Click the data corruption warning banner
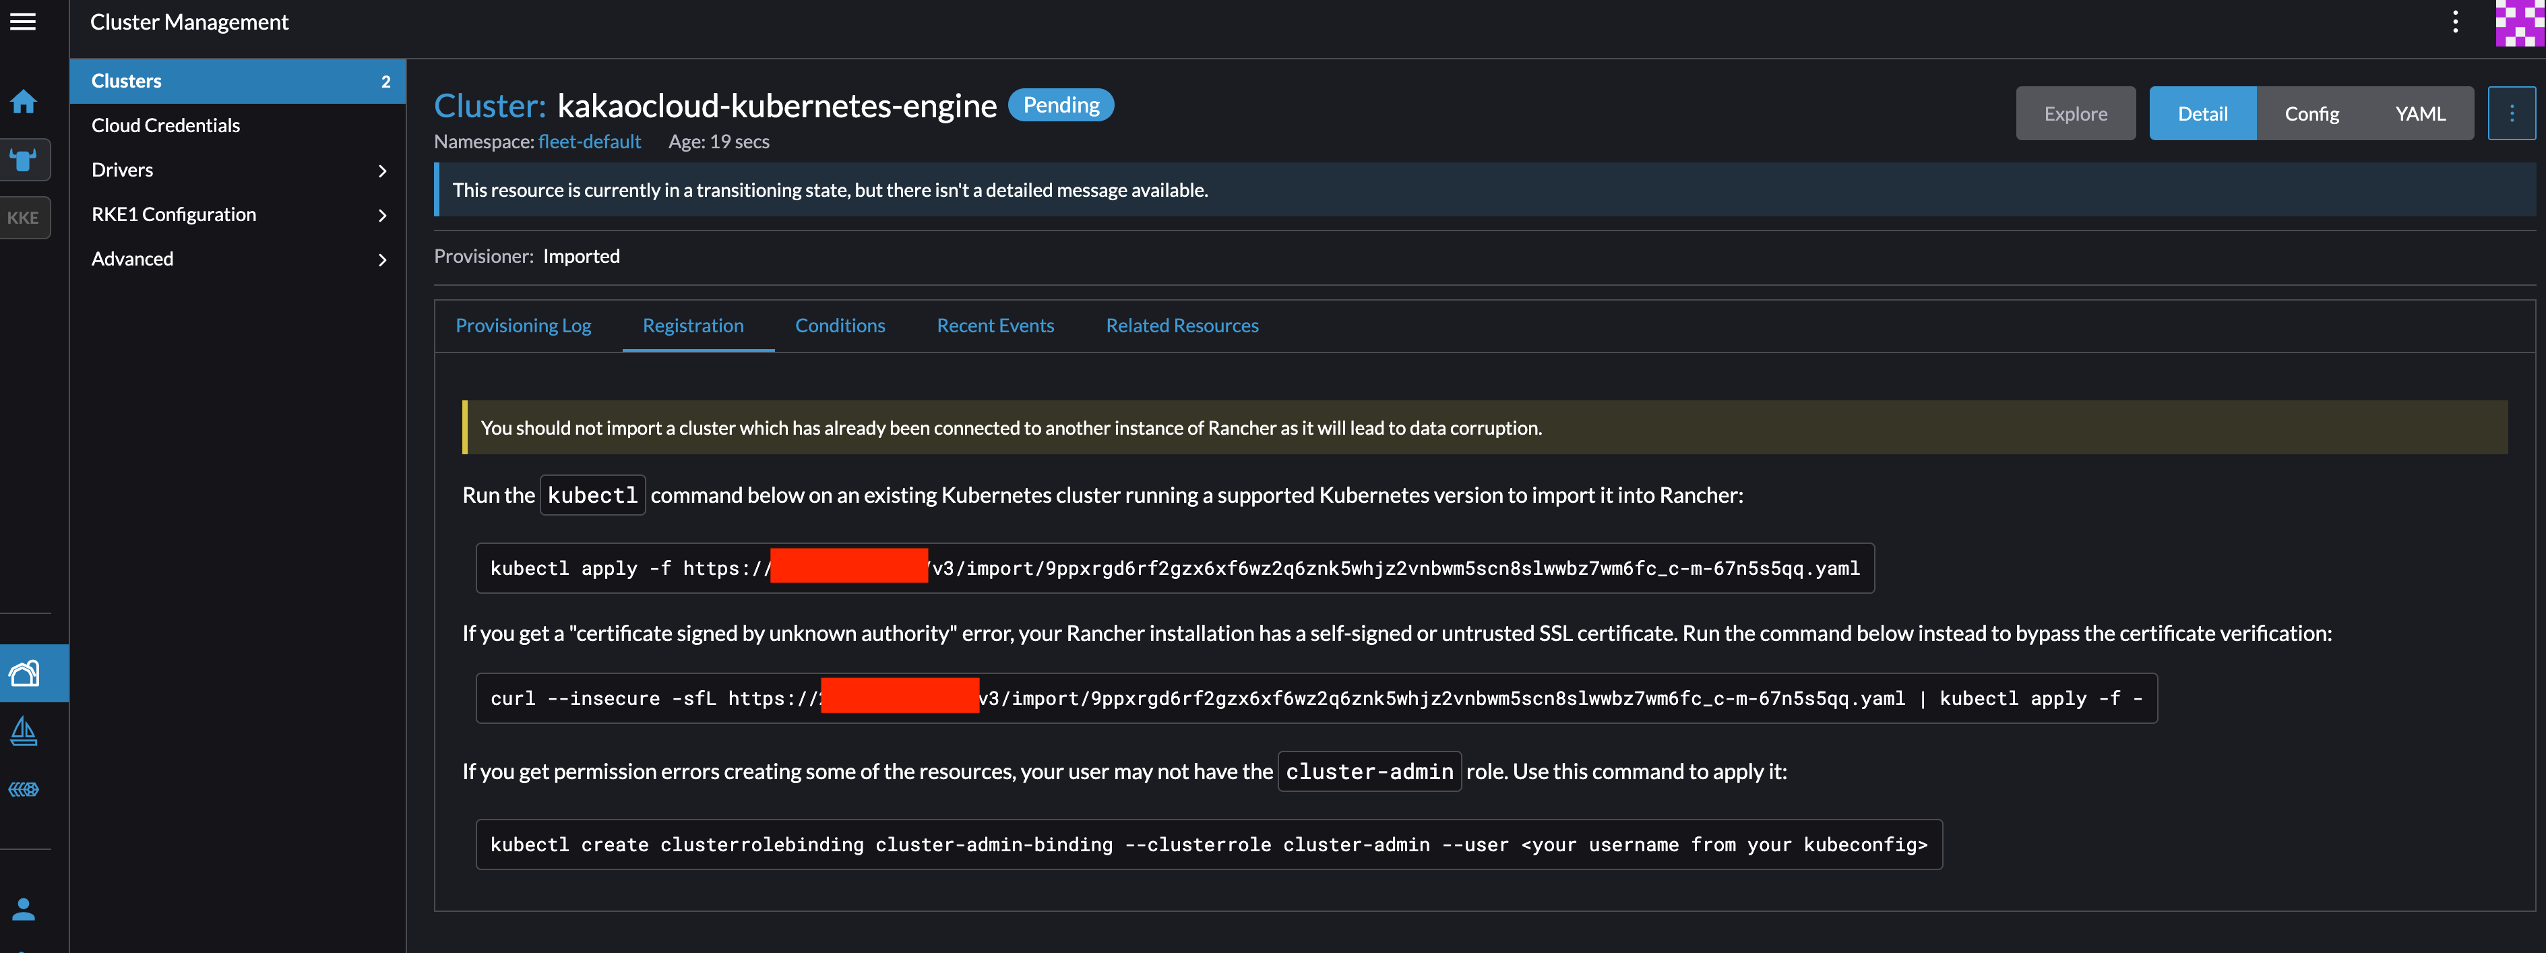 (x=1485, y=428)
